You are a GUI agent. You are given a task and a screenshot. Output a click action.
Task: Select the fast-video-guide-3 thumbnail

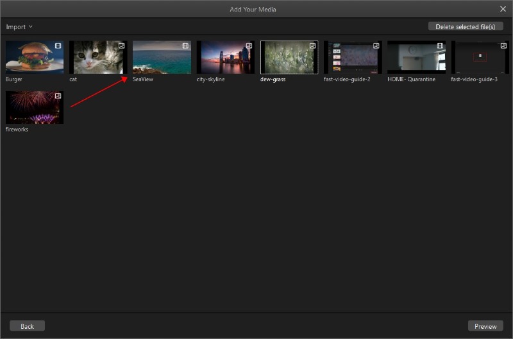point(480,57)
